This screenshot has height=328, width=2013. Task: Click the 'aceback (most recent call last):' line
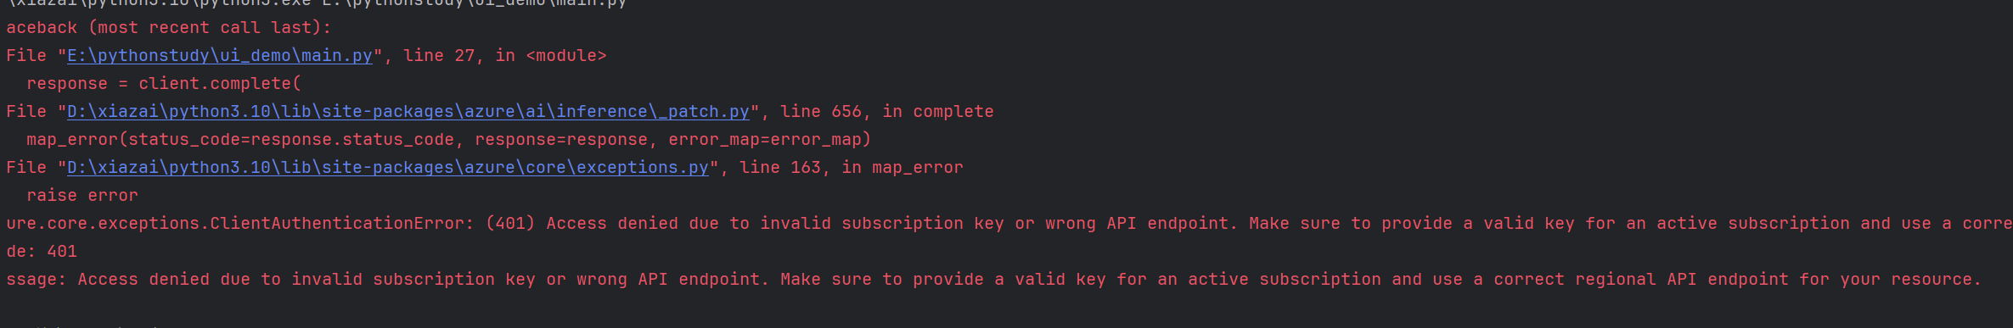click(x=169, y=28)
